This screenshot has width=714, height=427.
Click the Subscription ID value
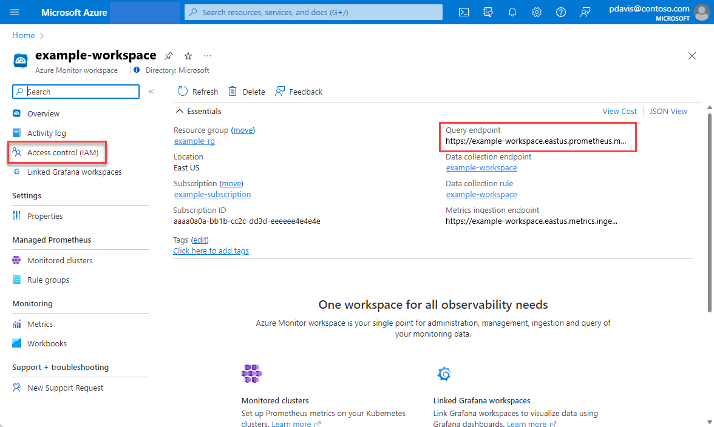[246, 221]
